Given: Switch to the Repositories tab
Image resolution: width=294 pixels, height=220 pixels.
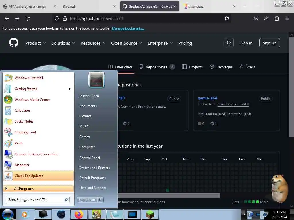Looking at the screenshot, I should 157,67.
